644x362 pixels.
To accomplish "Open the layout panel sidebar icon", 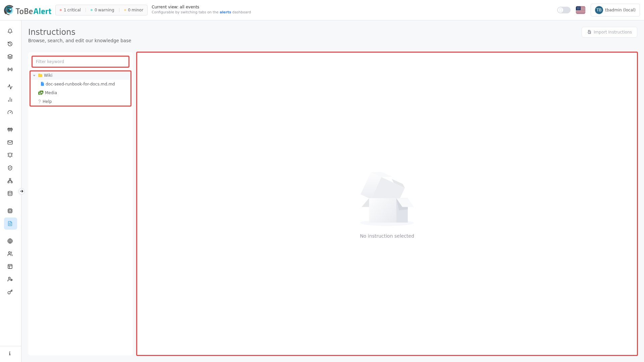I will click(x=10, y=266).
